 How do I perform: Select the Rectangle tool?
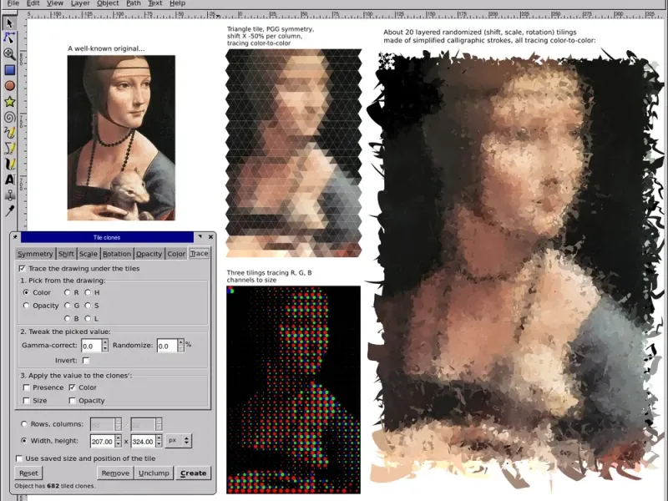[x=9, y=70]
